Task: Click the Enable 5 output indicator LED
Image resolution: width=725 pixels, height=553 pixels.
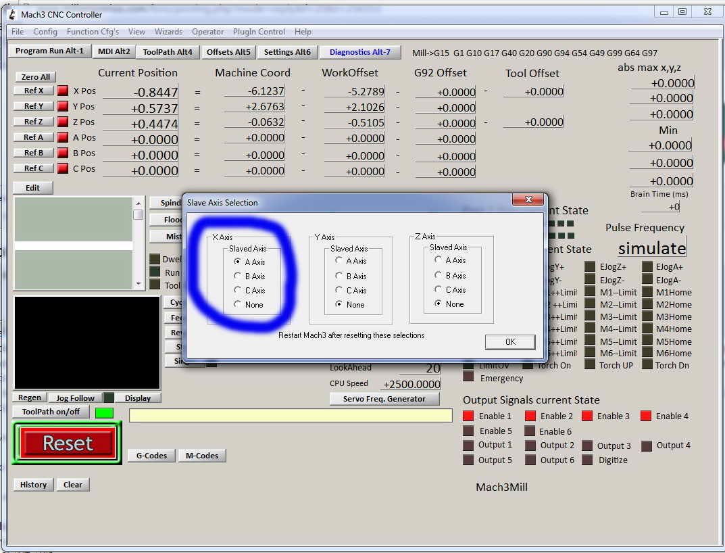Action: (x=468, y=431)
